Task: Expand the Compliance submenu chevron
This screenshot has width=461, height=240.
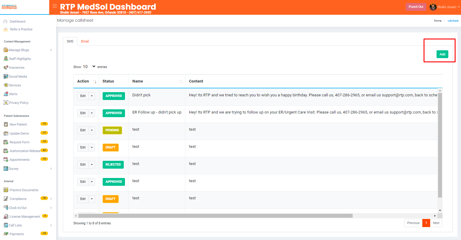Action: (51, 199)
